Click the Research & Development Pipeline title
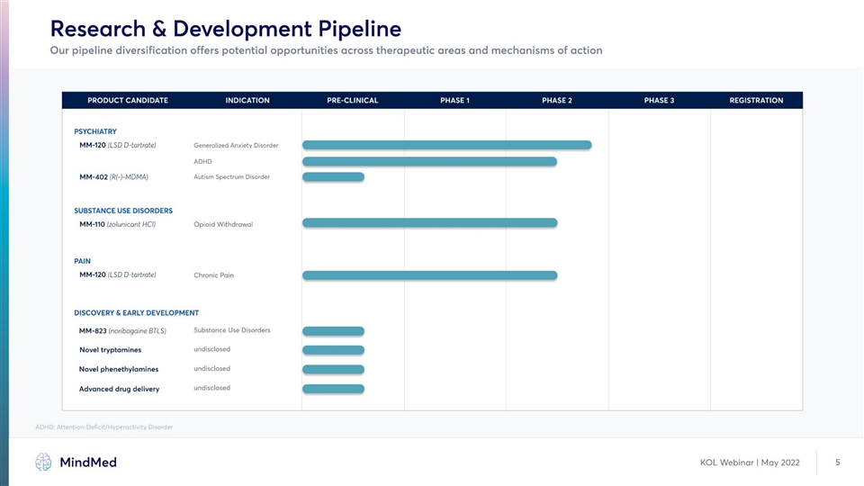 pos(226,28)
